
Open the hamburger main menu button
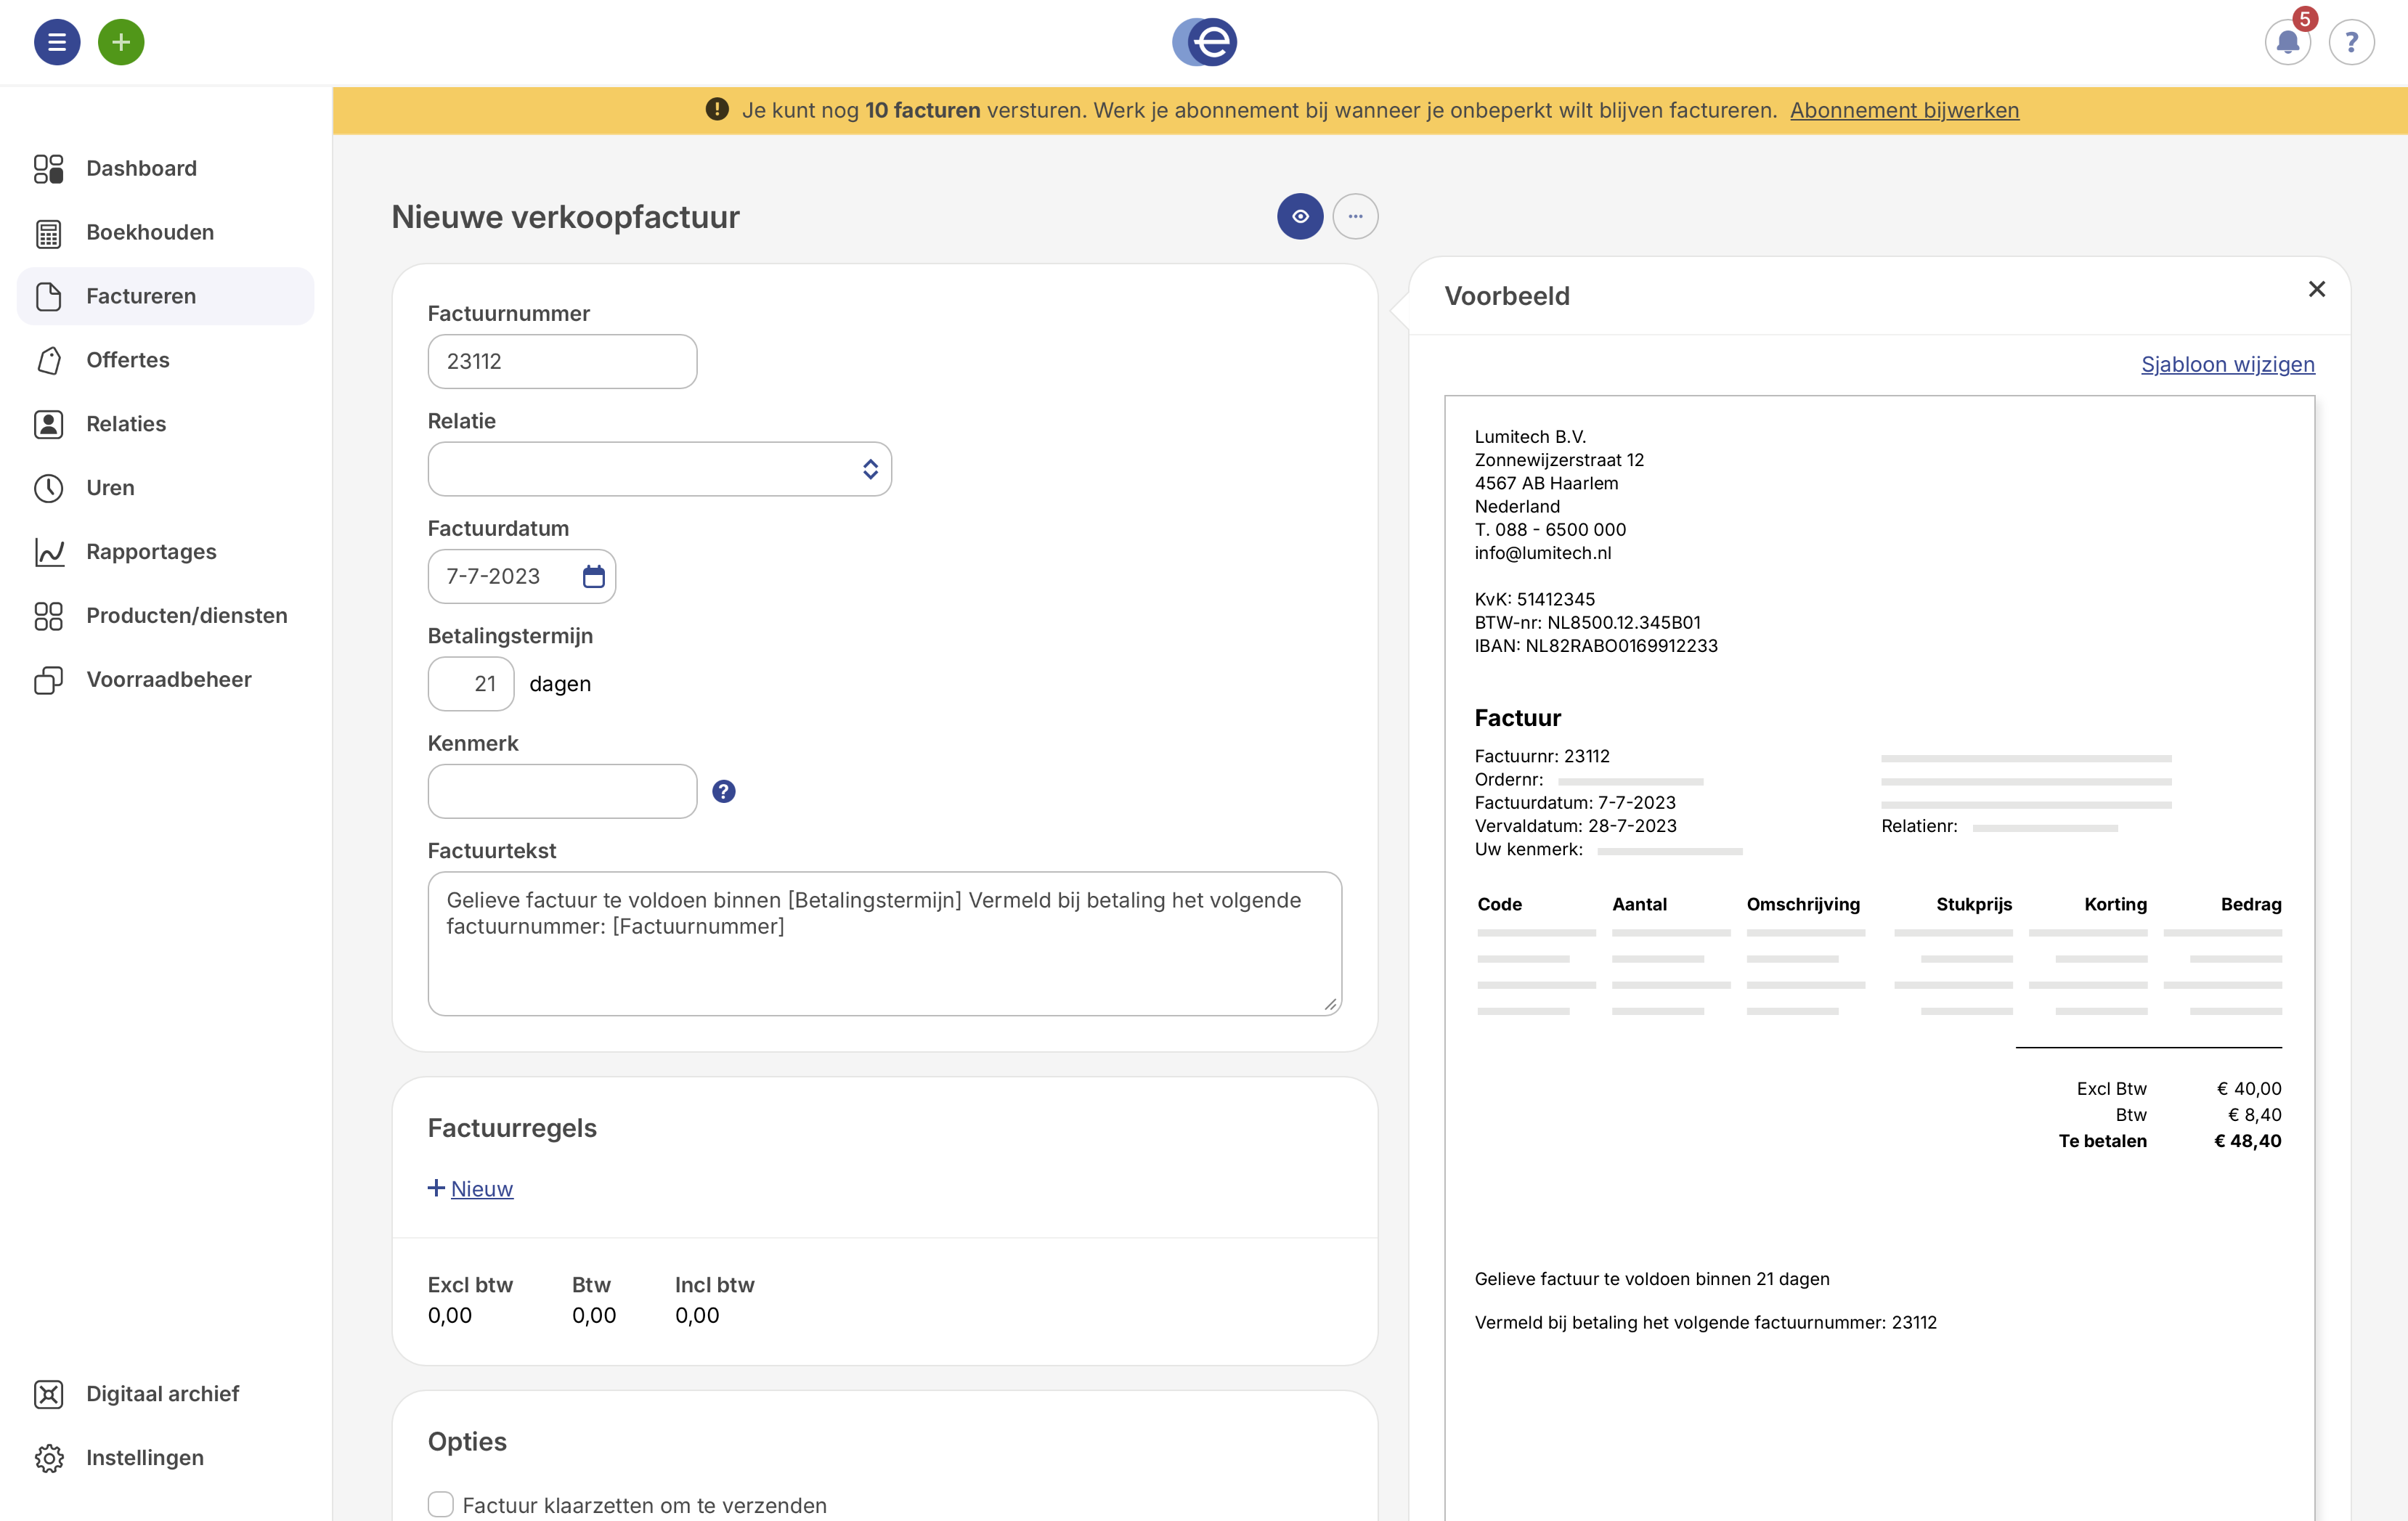coord(57,42)
